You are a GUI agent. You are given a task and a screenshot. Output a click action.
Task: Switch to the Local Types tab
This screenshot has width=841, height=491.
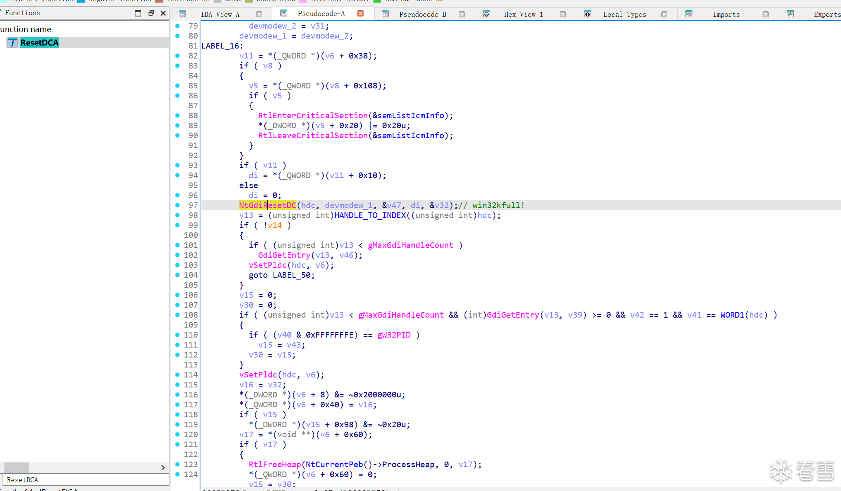tap(624, 14)
